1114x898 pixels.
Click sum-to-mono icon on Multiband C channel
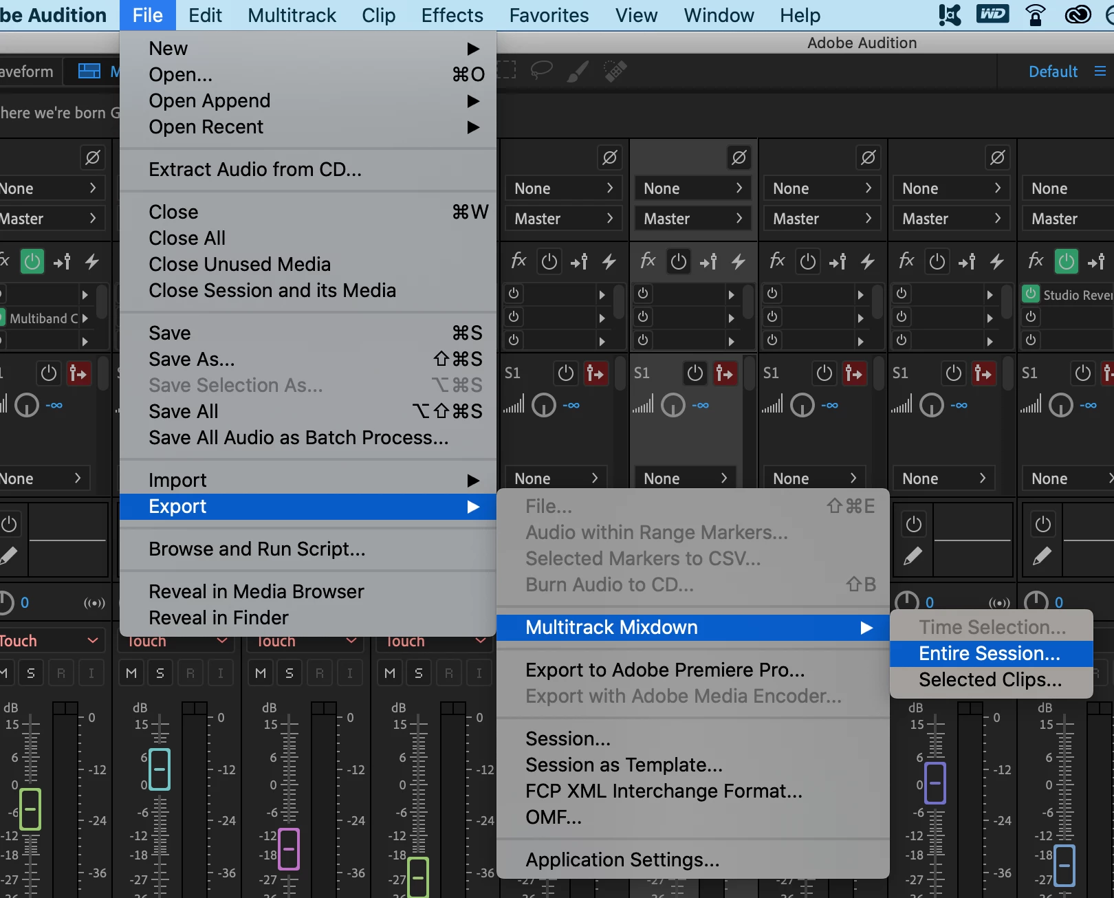[94, 603]
